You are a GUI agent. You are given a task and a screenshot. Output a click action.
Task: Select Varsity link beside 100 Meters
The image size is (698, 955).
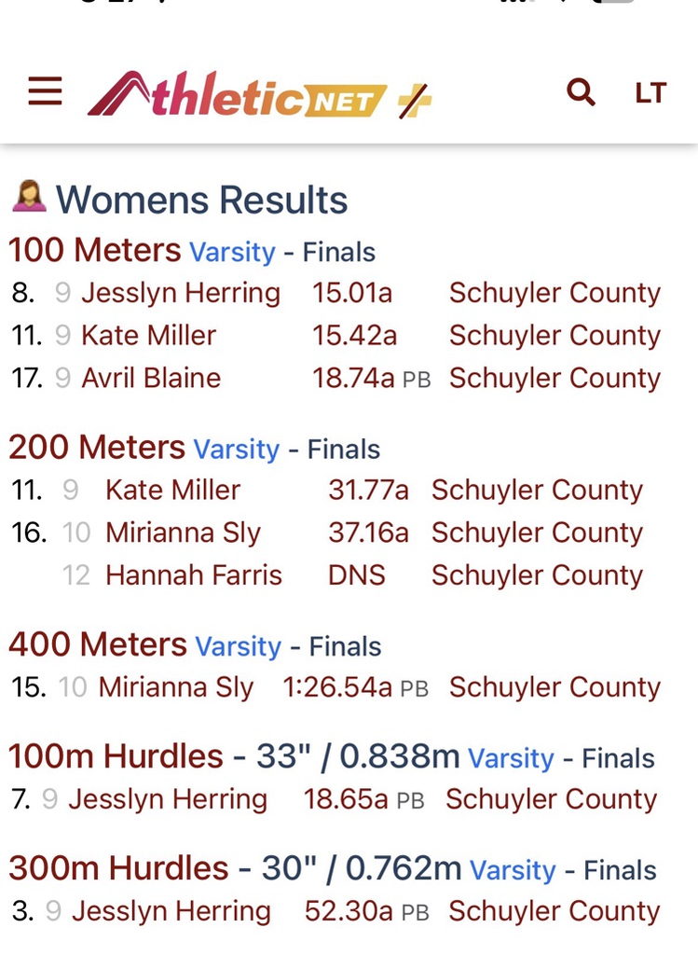point(232,252)
